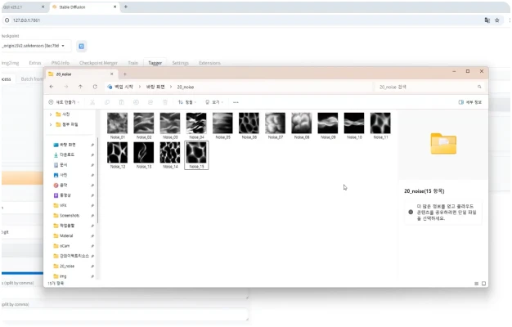512x327 pixels.
Task: Expand breadcrumb chevron after 백업 시작
Action: [140, 87]
